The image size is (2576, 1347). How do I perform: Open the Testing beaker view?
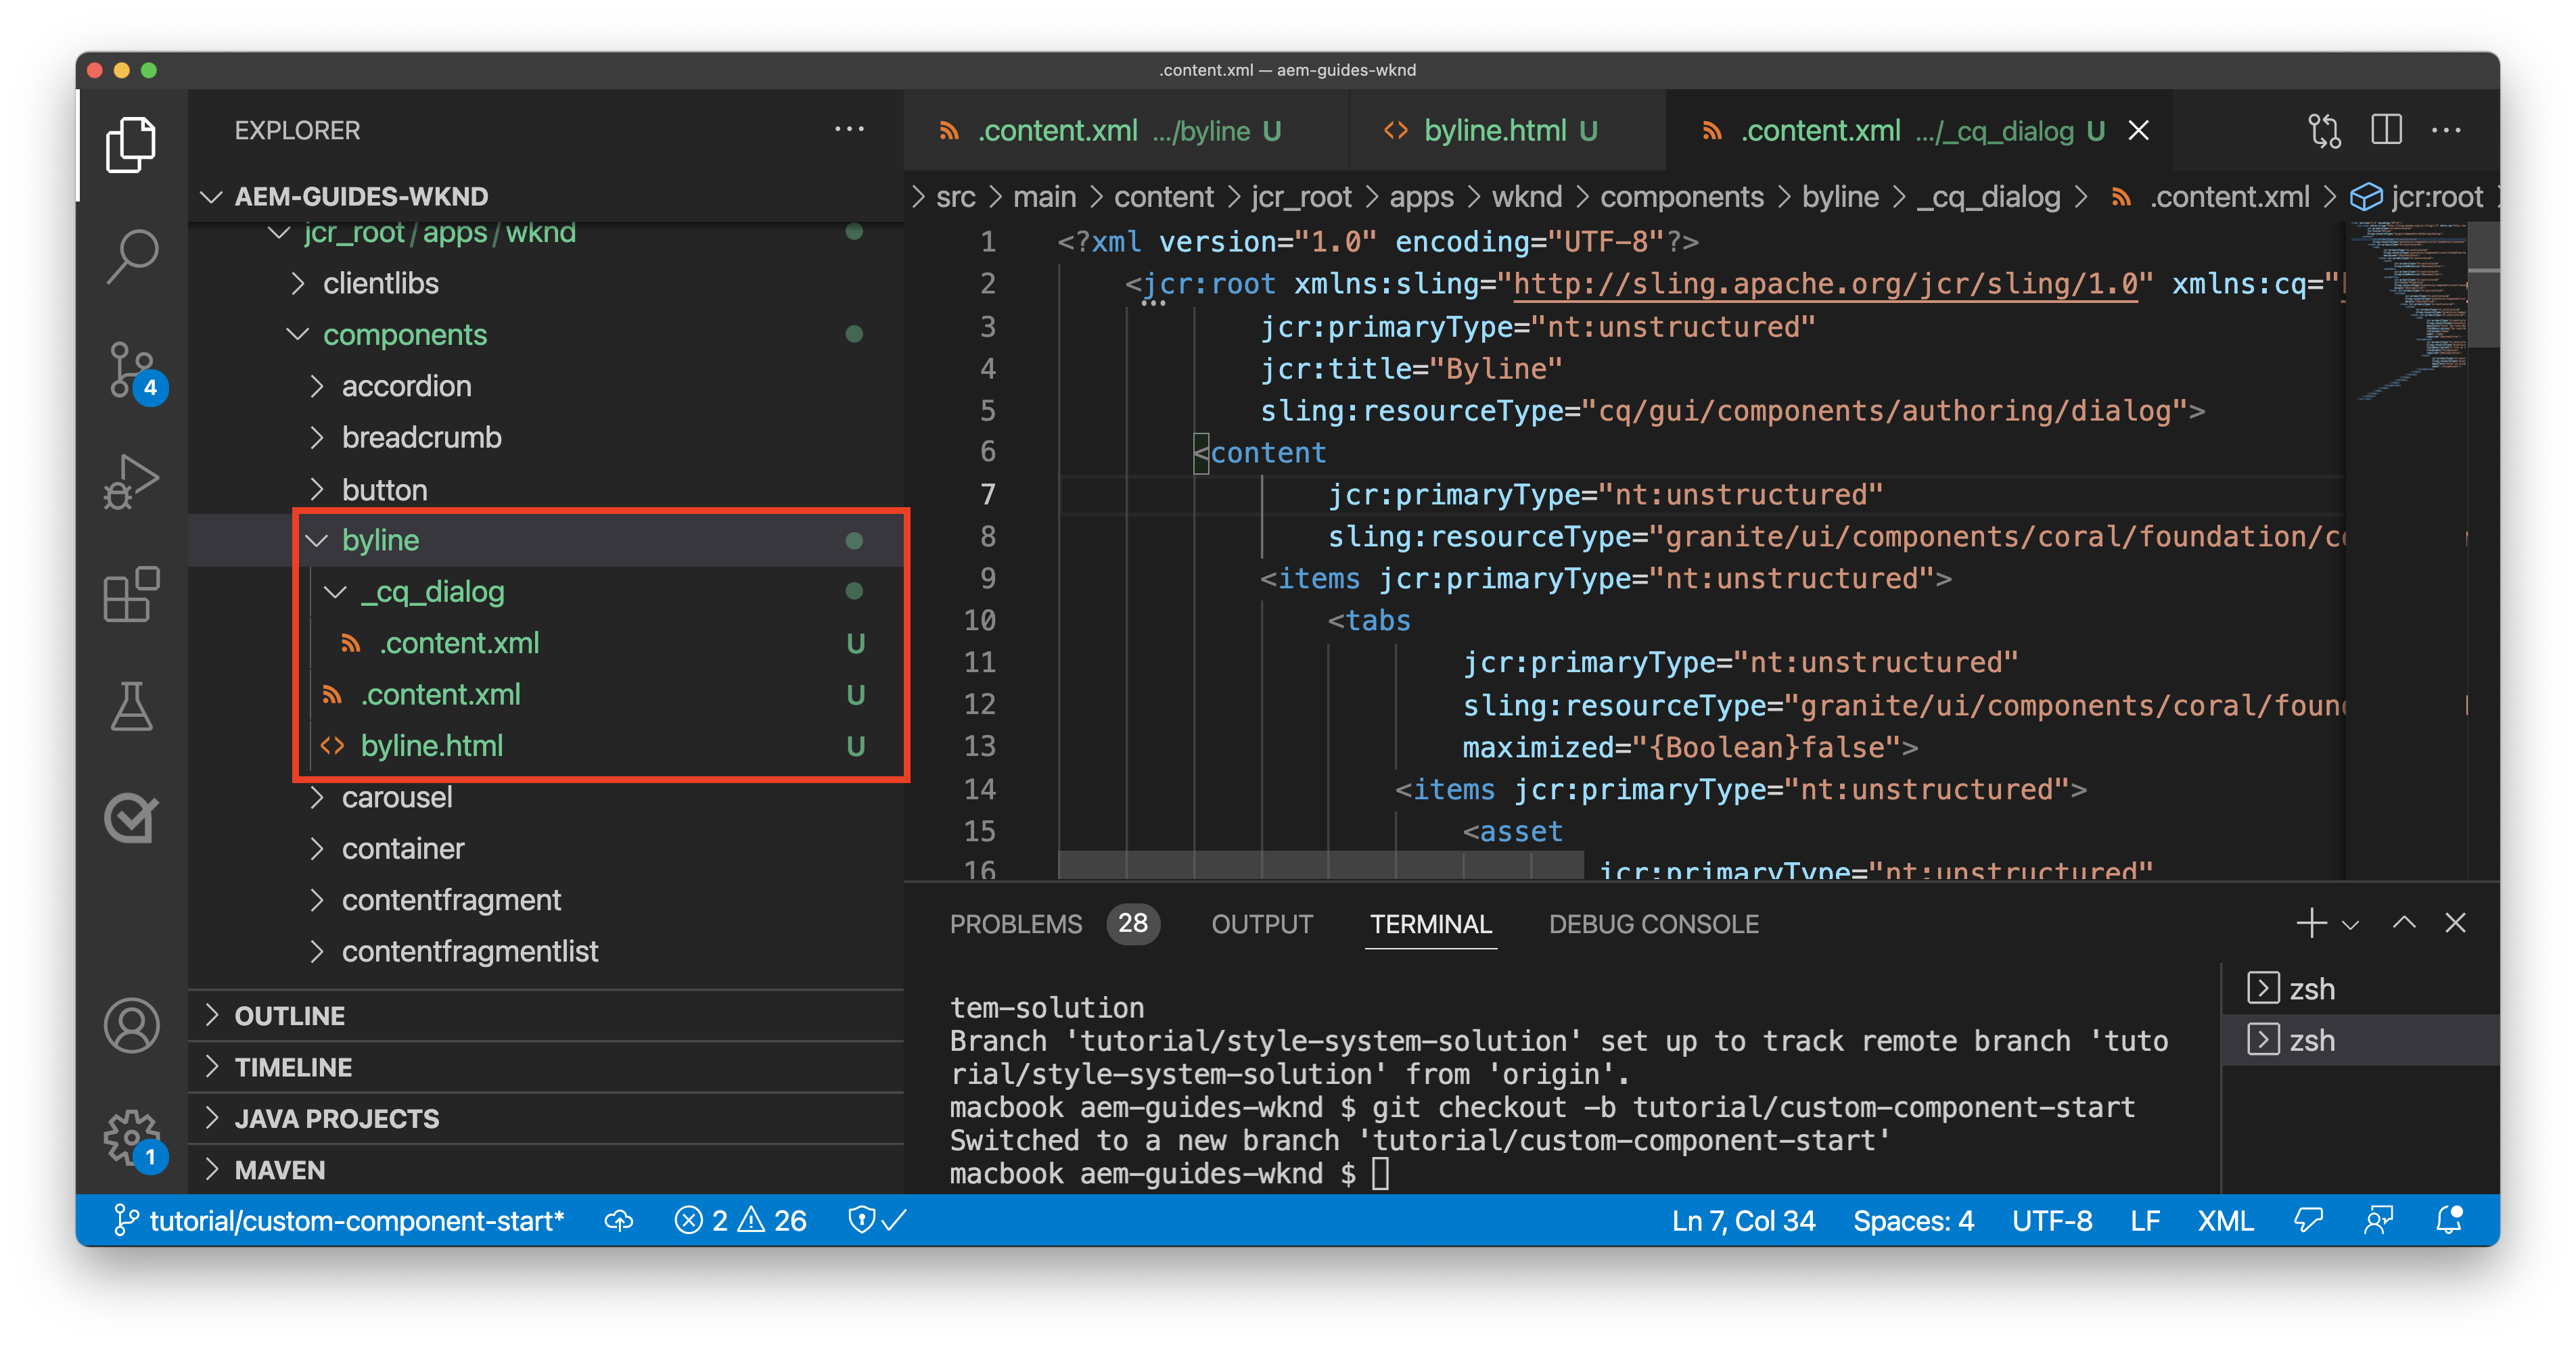coord(132,707)
